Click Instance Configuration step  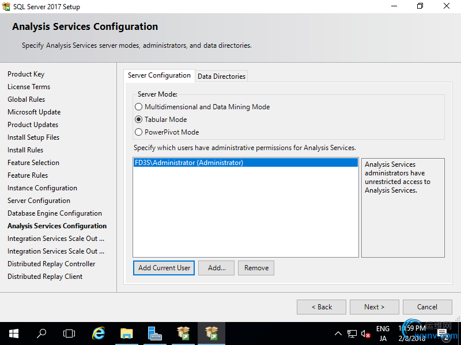[42, 188]
